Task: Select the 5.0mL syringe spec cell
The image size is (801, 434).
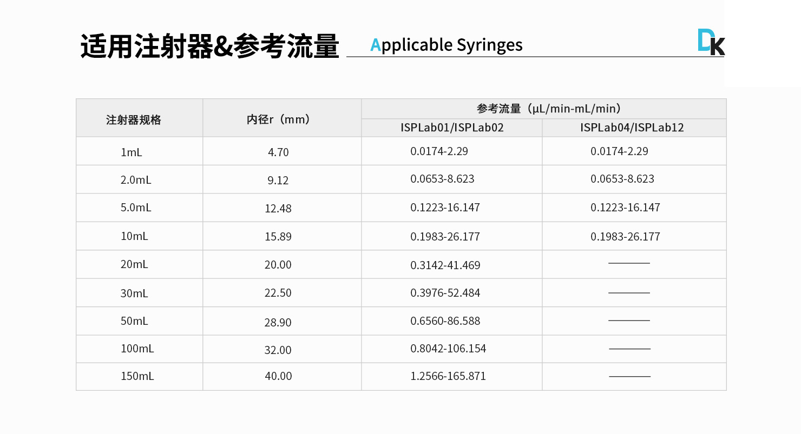Action: [136, 208]
